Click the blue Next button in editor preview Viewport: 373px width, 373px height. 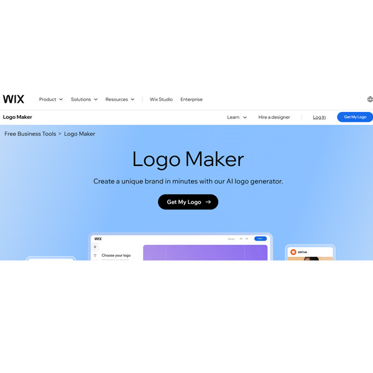(x=260, y=239)
